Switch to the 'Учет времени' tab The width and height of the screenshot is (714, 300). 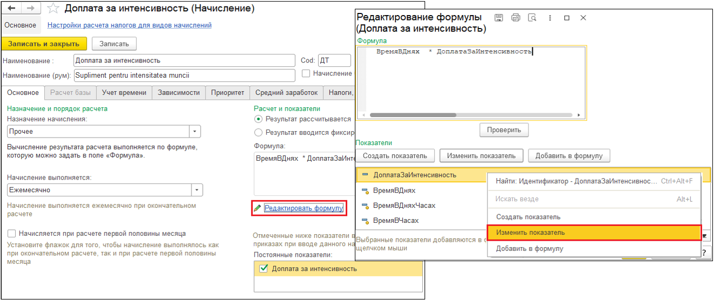[124, 93]
